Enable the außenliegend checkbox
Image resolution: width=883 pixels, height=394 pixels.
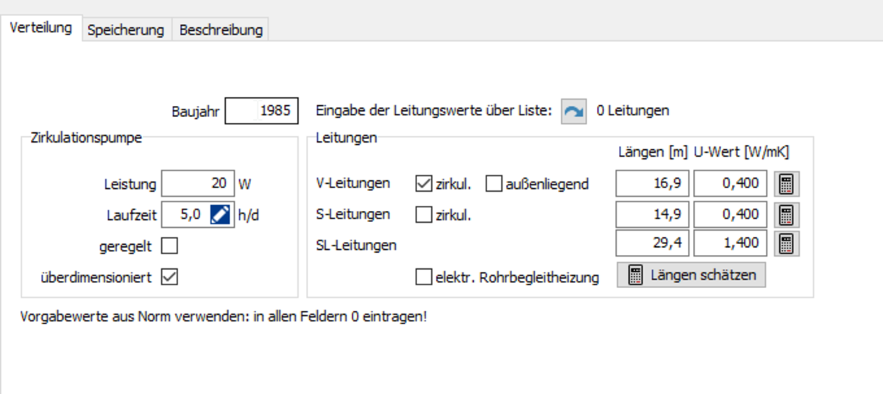(x=494, y=184)
